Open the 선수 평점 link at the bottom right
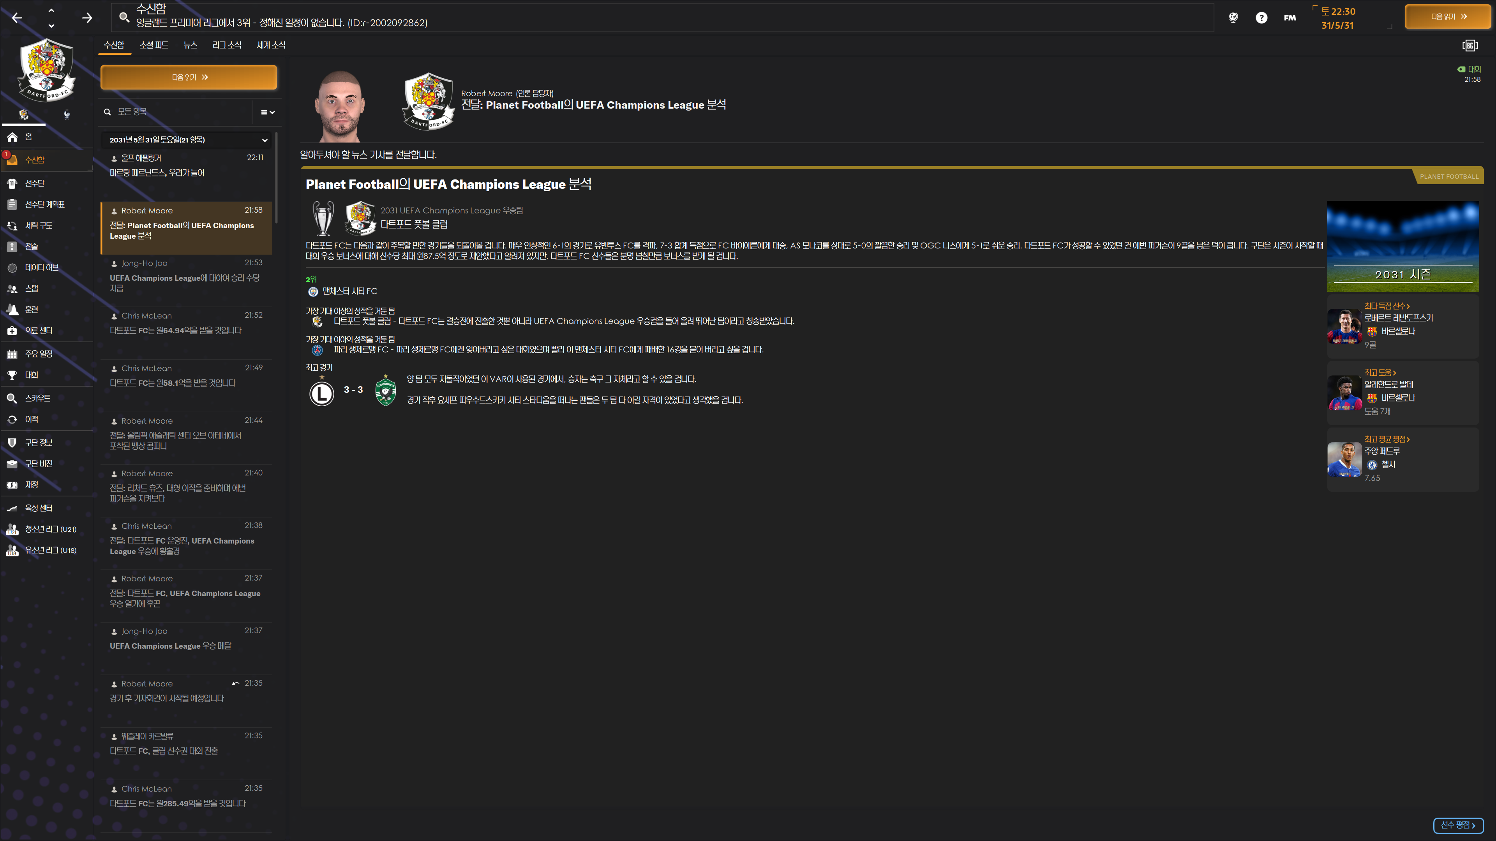 click(x=1458, y=825)
